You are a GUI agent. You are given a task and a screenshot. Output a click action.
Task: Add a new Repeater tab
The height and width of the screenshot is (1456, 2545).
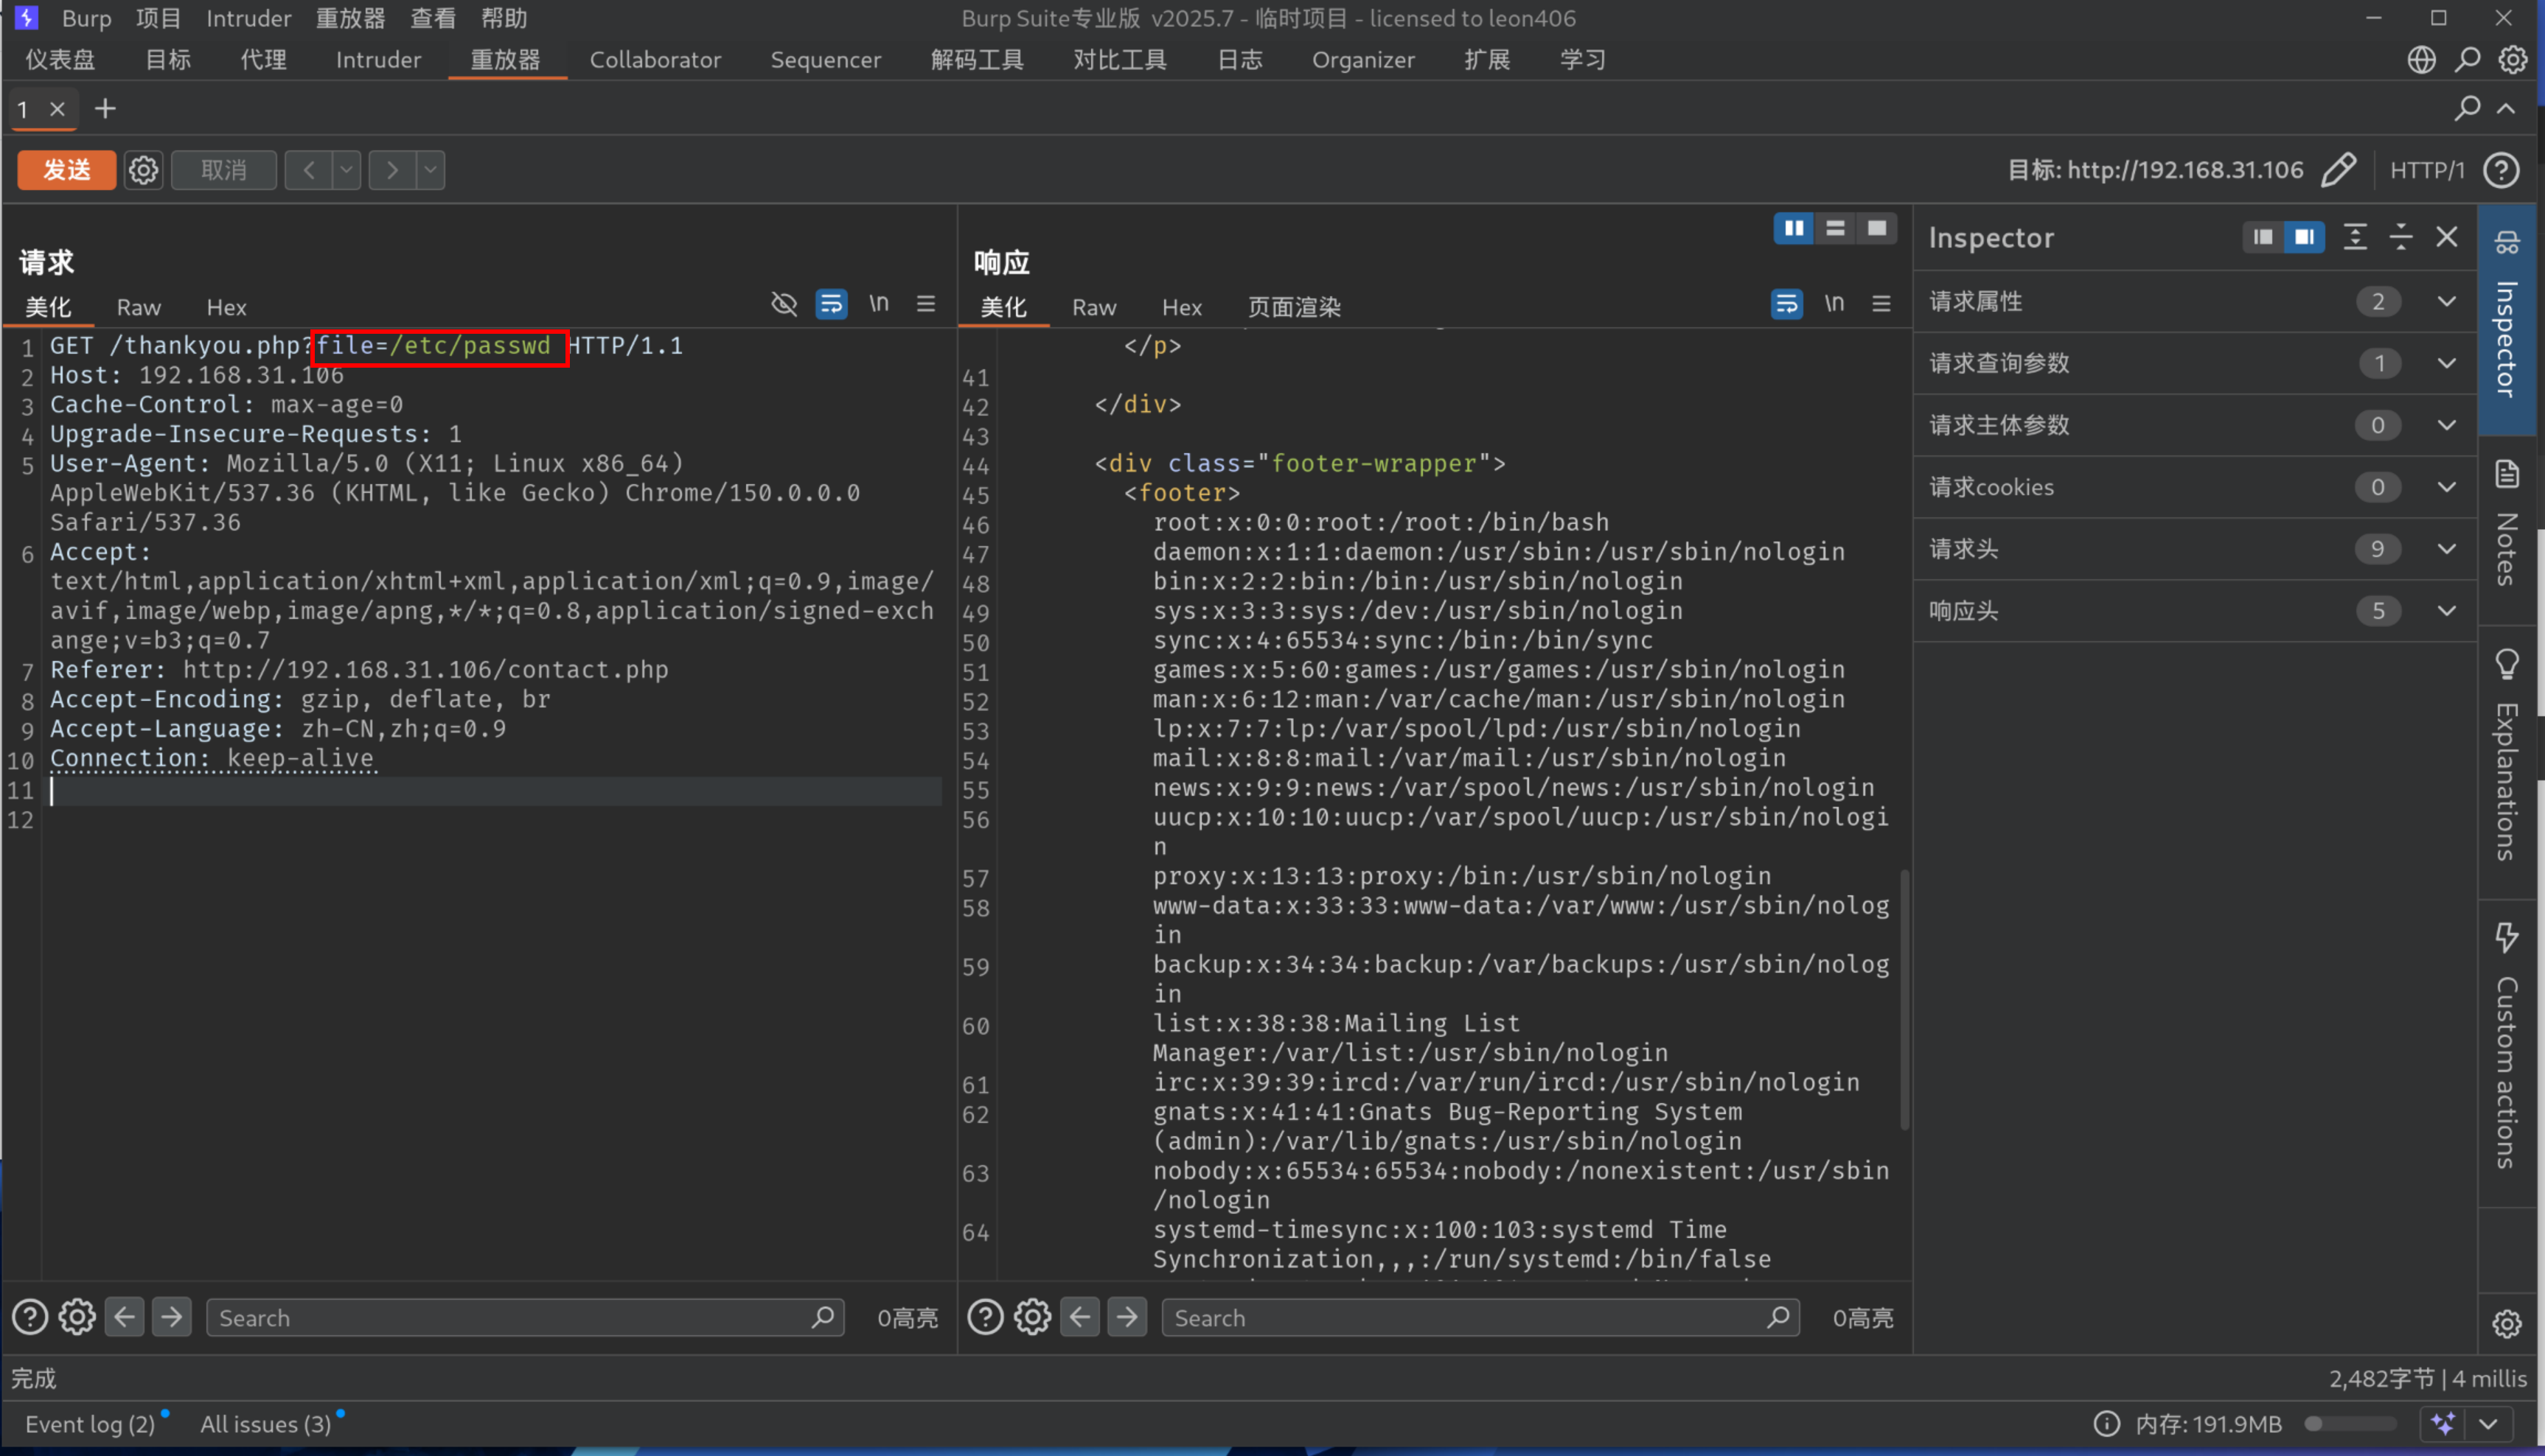tap(105, 108)
